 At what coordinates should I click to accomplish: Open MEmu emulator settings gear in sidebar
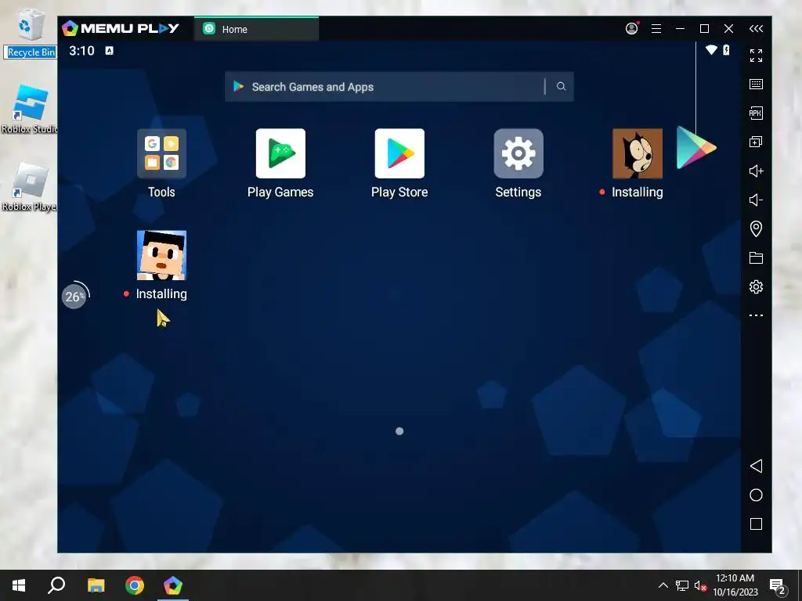coord(756,286)
